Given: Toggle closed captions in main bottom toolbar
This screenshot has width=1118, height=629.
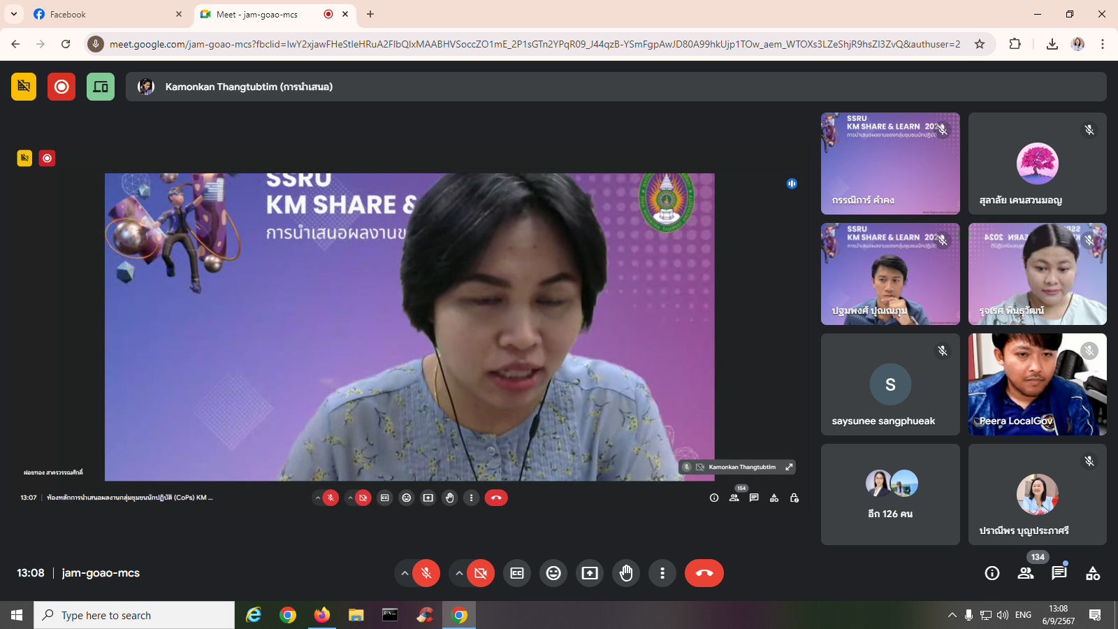Looking at the screenshot, I should [517, 573].
